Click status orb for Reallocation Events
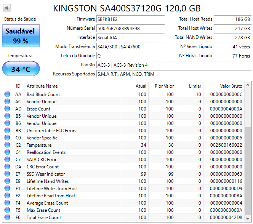This screenshot has height=224, width=253. click(7, 152)
